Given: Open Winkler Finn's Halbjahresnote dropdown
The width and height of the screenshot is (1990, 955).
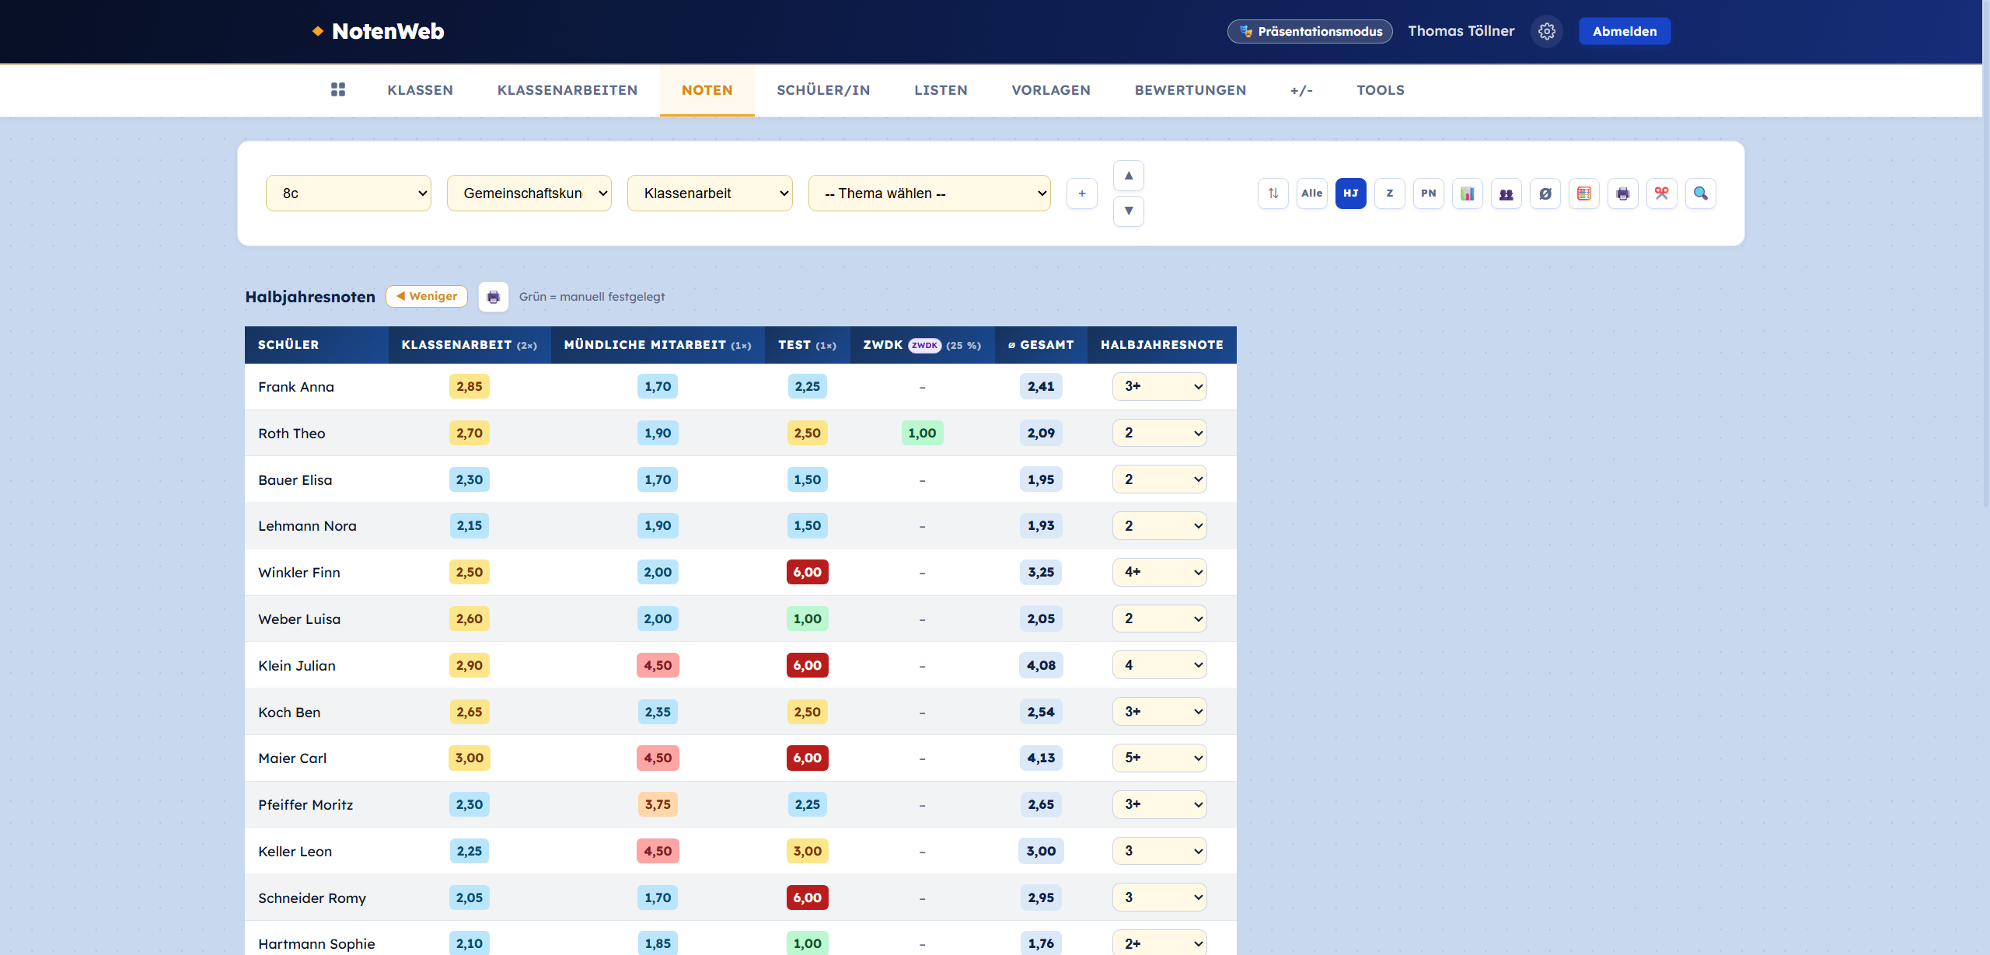Looking at the screenshot, I should click(x=1159, y=572).
